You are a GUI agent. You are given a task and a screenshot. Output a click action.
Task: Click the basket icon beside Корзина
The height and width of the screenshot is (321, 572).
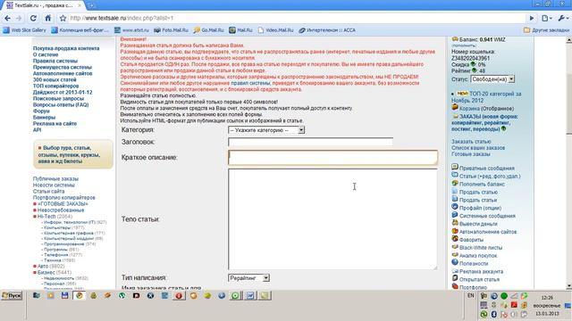[455, 107]
